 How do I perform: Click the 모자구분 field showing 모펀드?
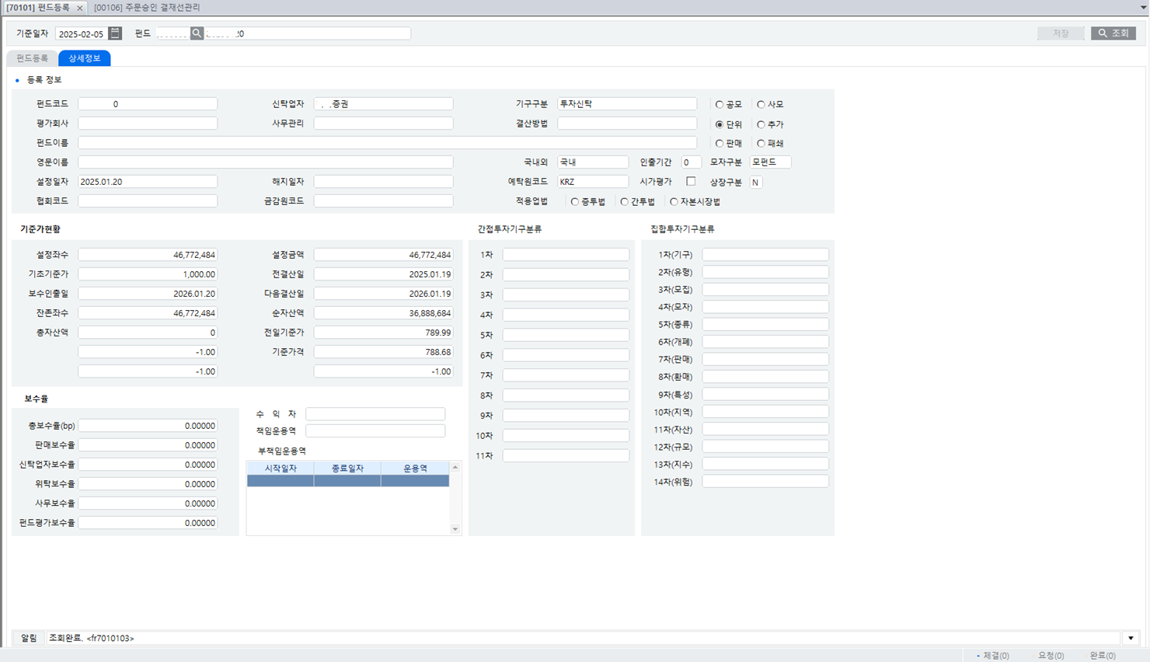[771, 162]
